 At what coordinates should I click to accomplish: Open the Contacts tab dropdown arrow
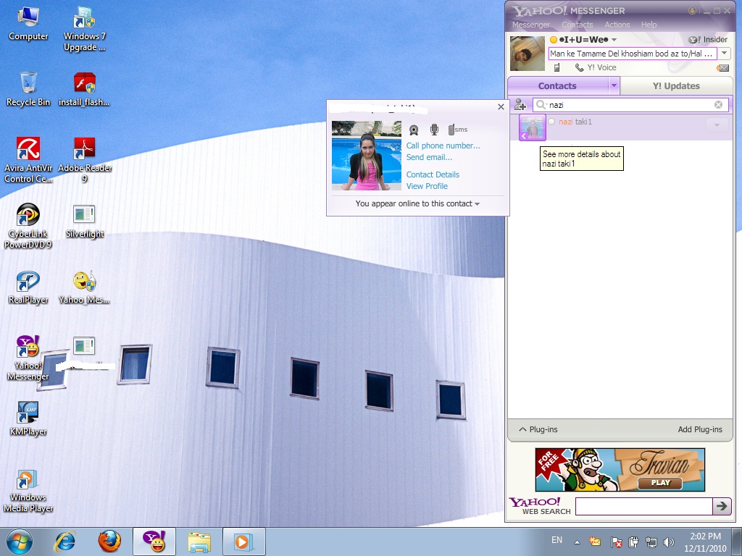click(x=614, y=85)
